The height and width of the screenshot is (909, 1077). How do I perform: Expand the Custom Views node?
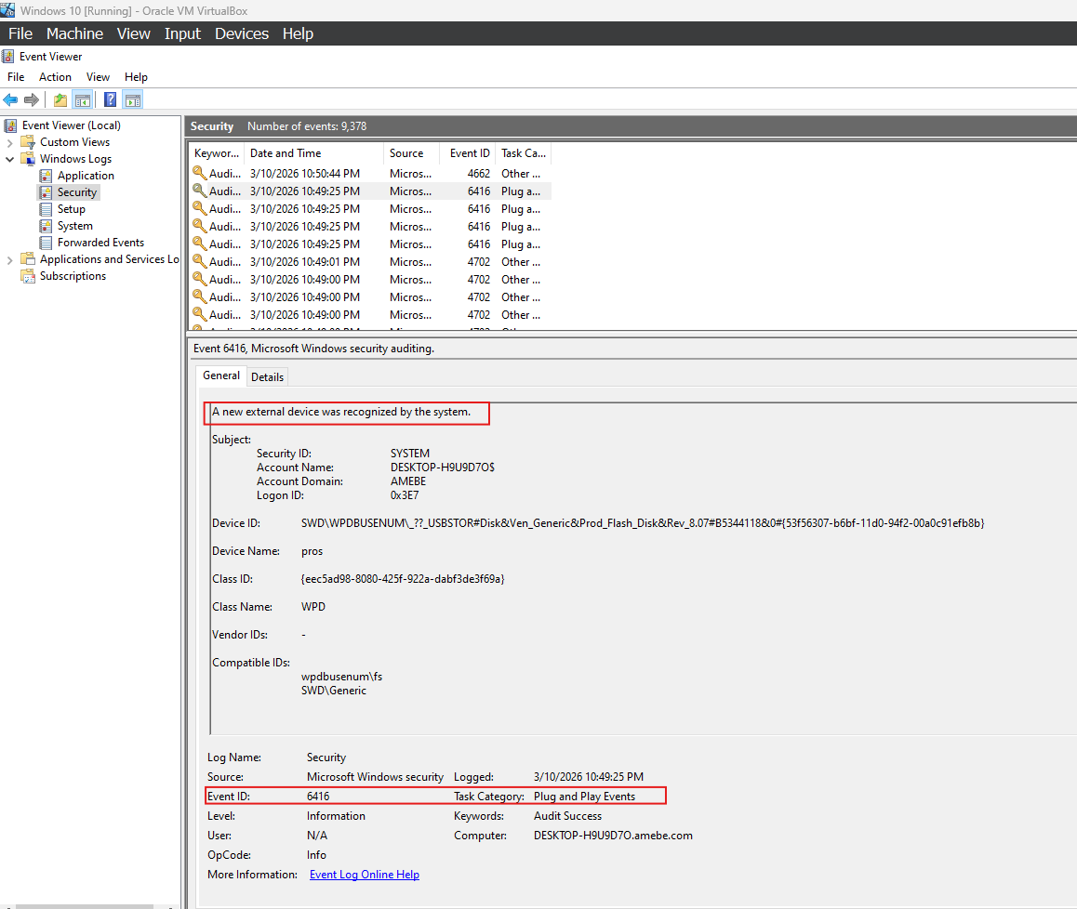[x=9, y=143]
